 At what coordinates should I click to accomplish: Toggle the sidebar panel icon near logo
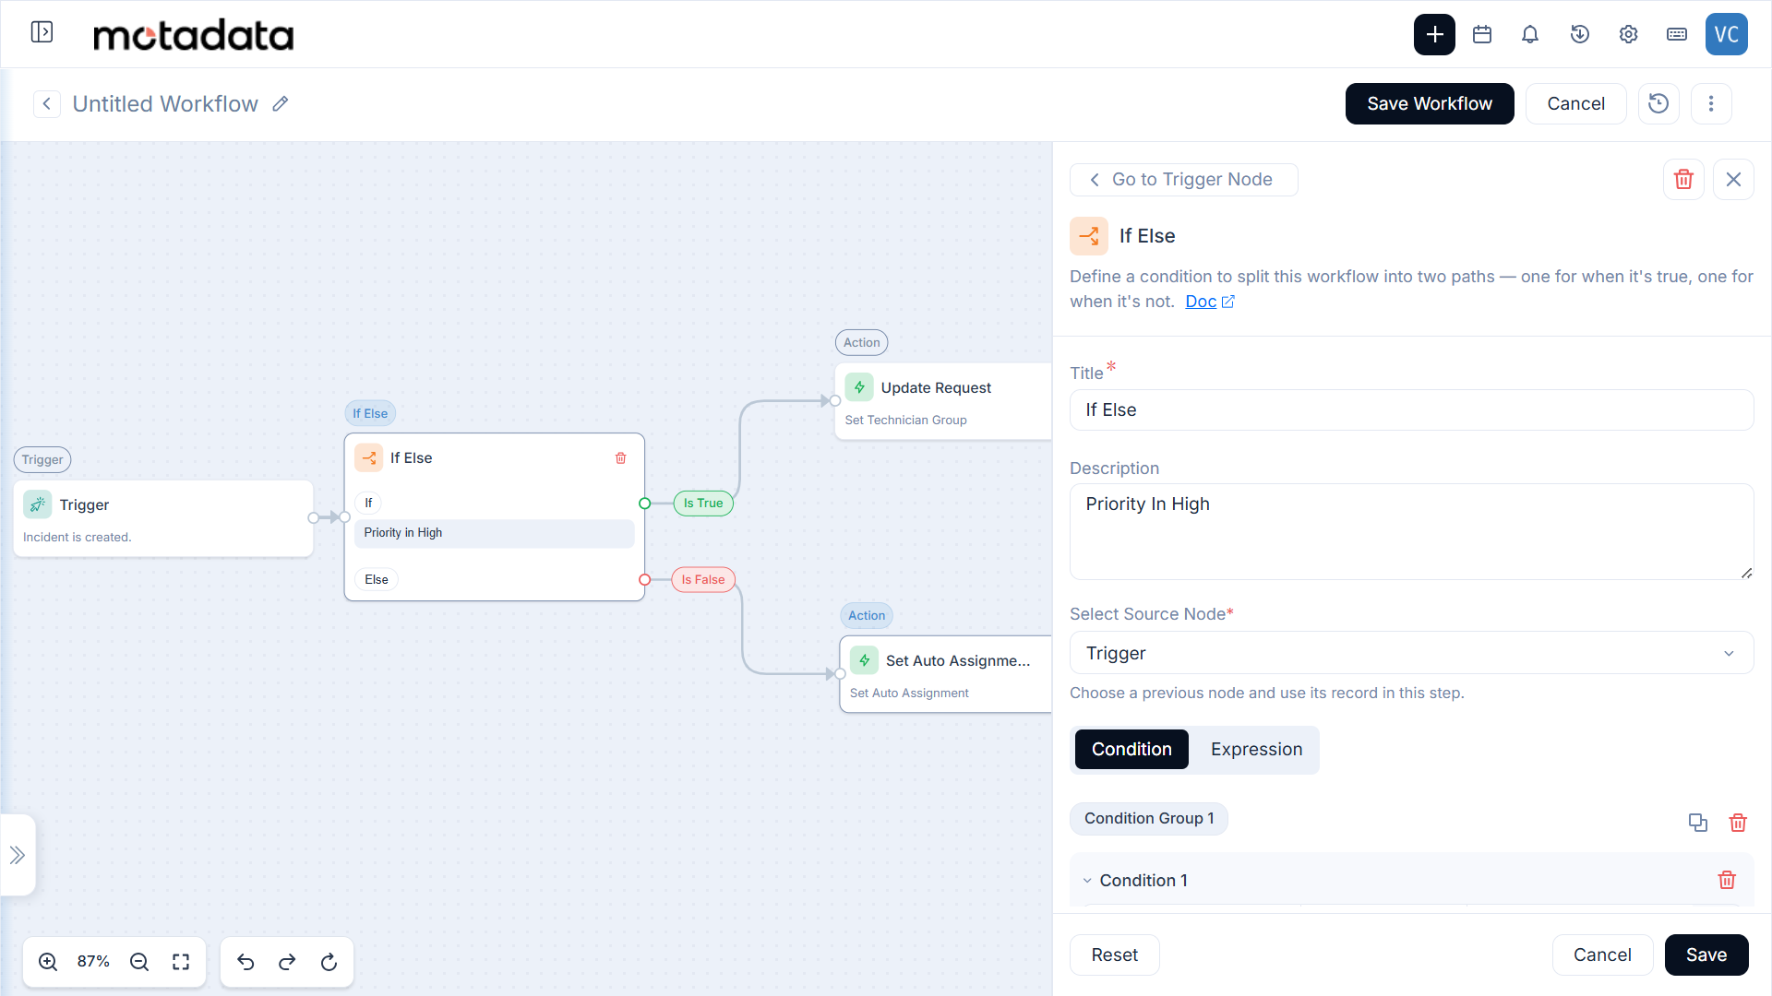click(42, 32)
